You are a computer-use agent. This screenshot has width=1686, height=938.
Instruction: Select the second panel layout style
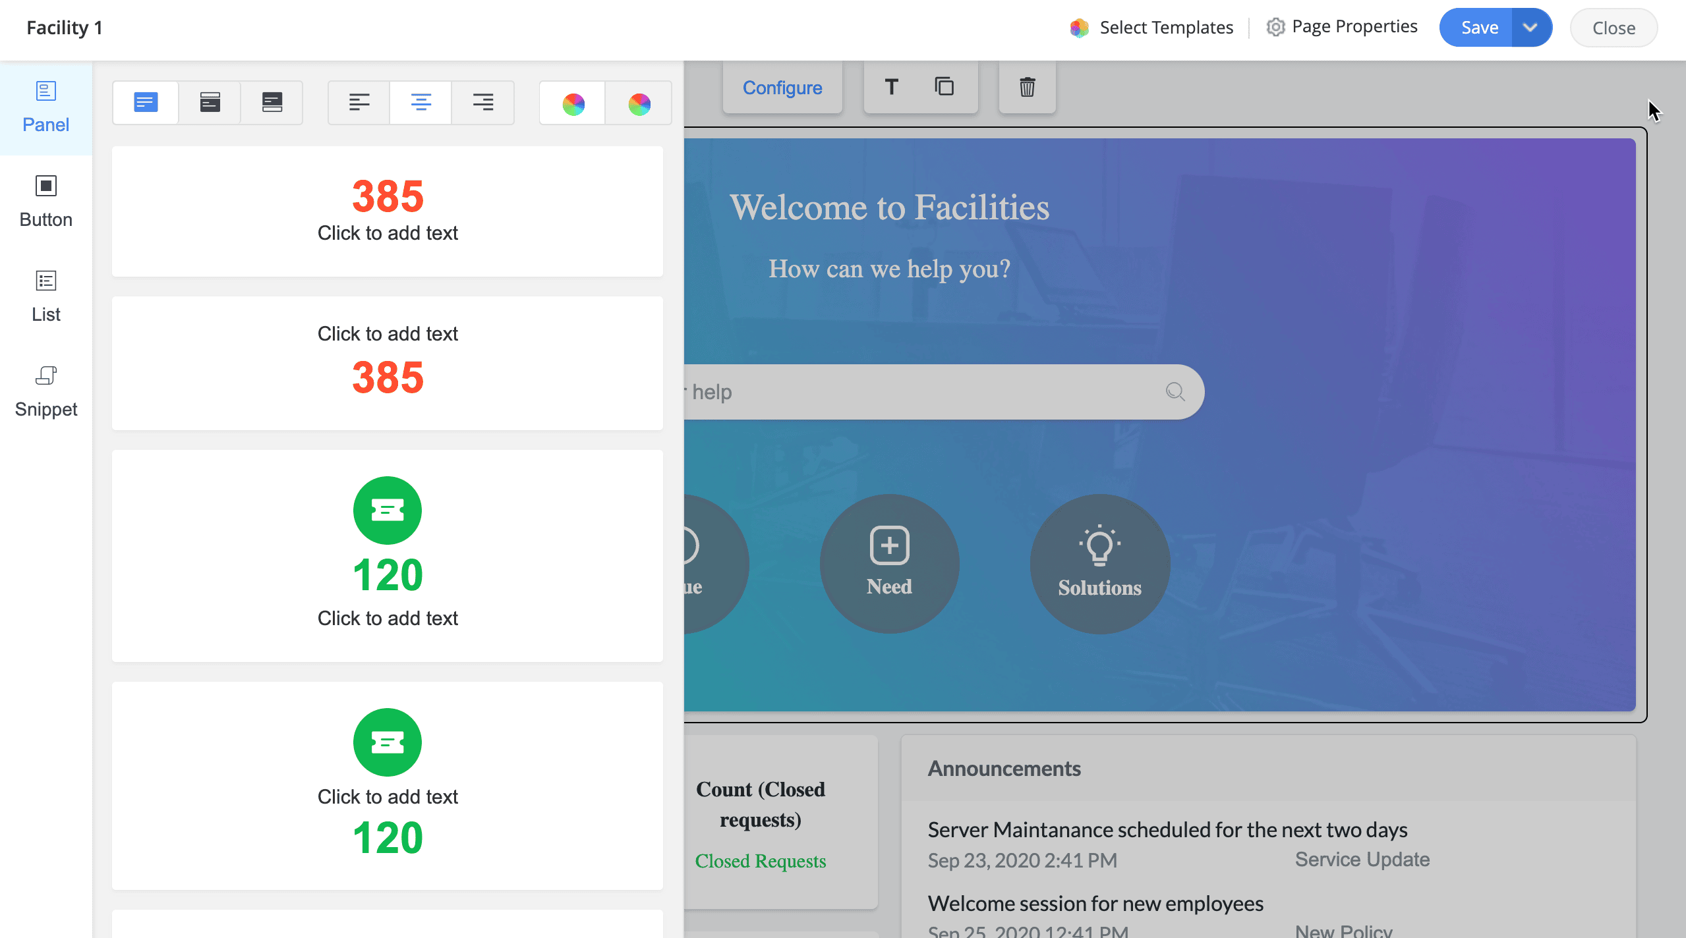click(x=210, y=103)
